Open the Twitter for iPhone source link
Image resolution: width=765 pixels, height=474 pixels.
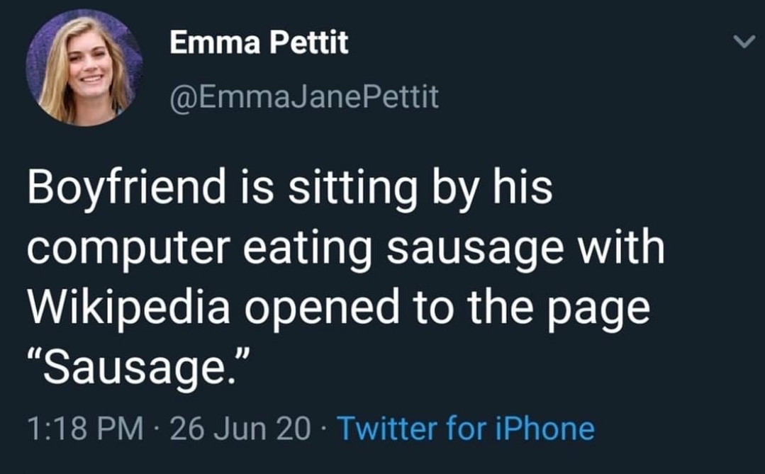[466, 429]
